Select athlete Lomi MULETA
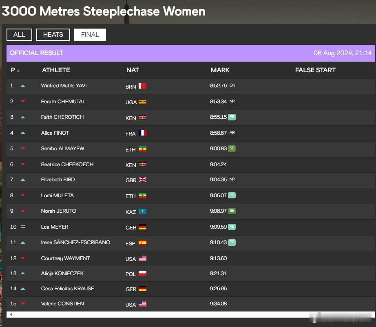Screen dimensions: 376x327 58,195
